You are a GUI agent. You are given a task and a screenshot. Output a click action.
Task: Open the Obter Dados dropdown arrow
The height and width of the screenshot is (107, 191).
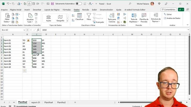[10, 22]
